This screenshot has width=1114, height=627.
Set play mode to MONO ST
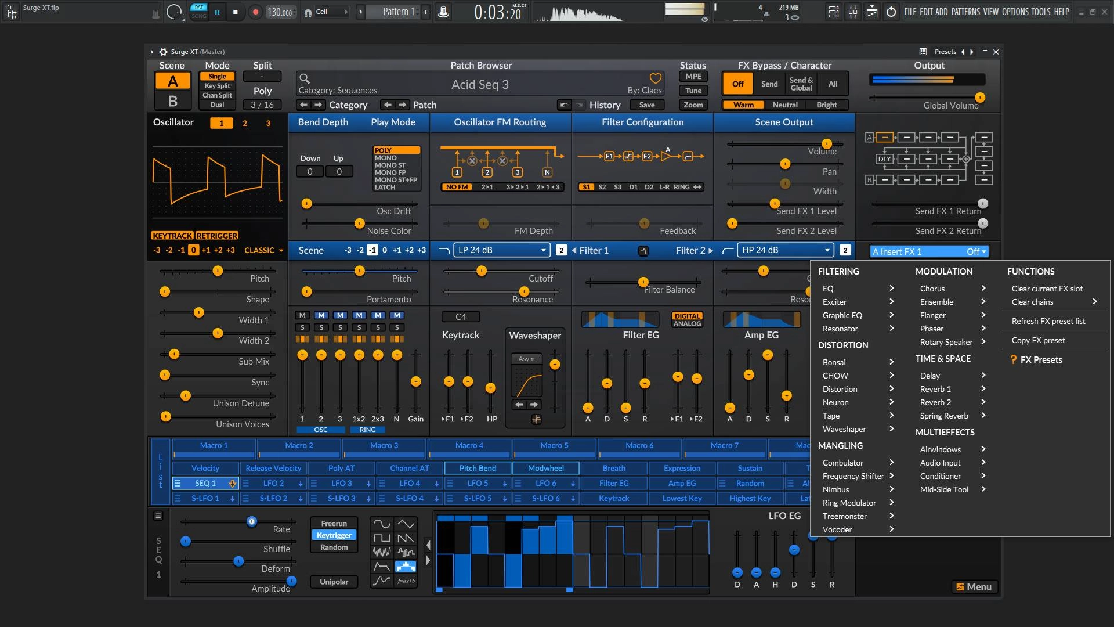[x=390, y=165]
